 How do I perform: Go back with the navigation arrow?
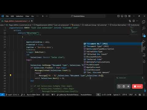click(43, 16)
